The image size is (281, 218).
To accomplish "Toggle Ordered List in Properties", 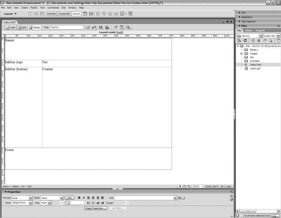I will (93, 203).
